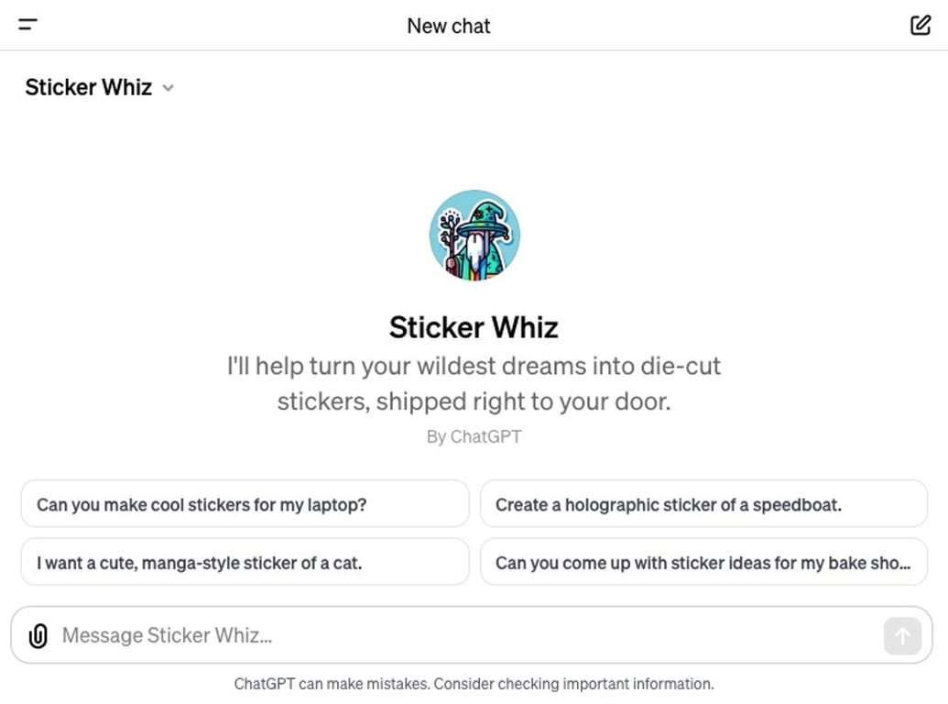This screenshot has width=948, height=704.
Task: Select the New chat header title
Action: [449, 25]
